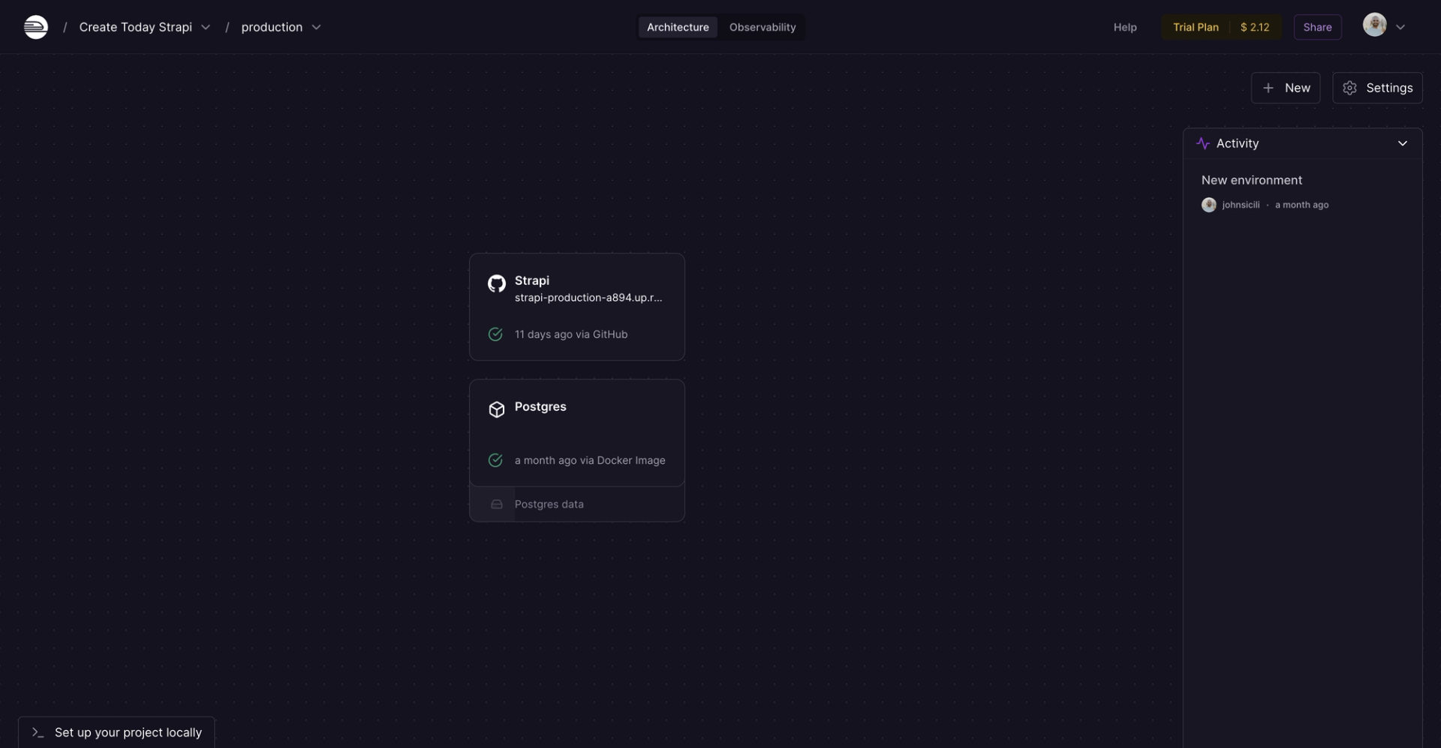The image size is (1441, 748).
Task: Click the a month ago timestamp in Activity
Action: click(1301, 205)
